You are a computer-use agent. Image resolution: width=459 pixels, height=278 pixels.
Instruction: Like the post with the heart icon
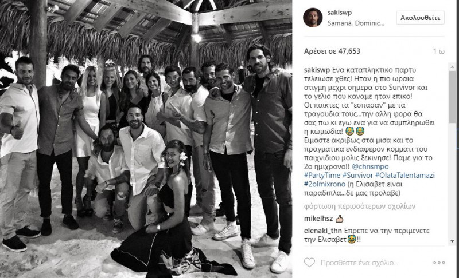tap(309, 263)
